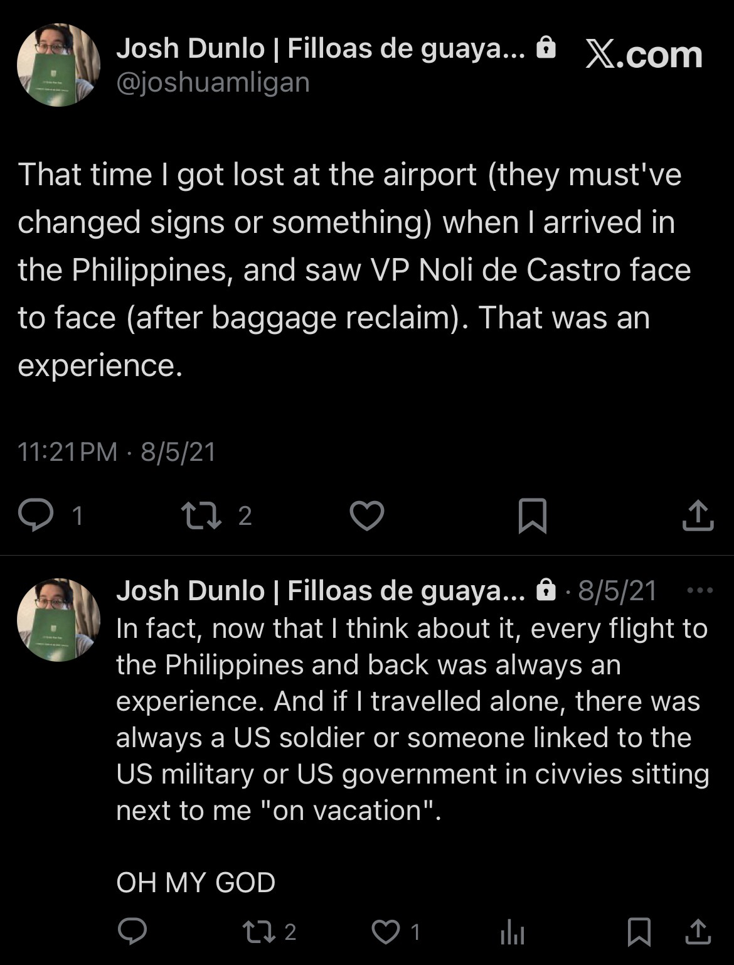This screenshot has width=734, height=965.
Task: Open the Josh Dunlo display name at top
Action: [320, 48]
